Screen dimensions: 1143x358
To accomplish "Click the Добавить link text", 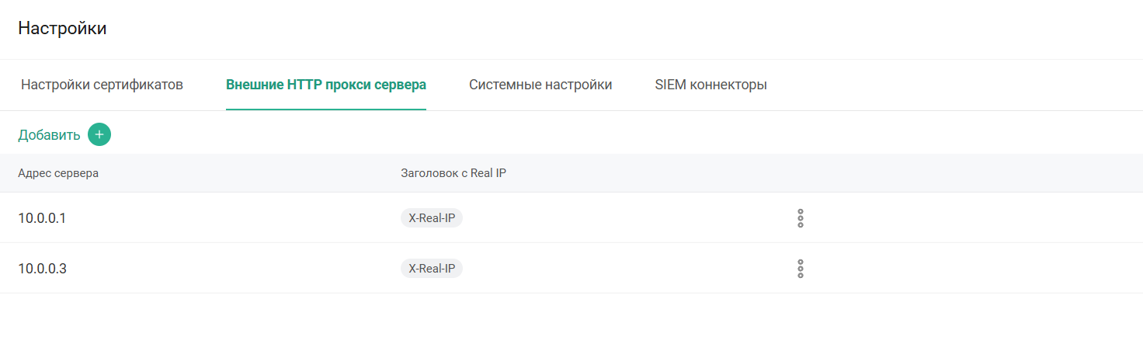I will [x=49, y=135].
